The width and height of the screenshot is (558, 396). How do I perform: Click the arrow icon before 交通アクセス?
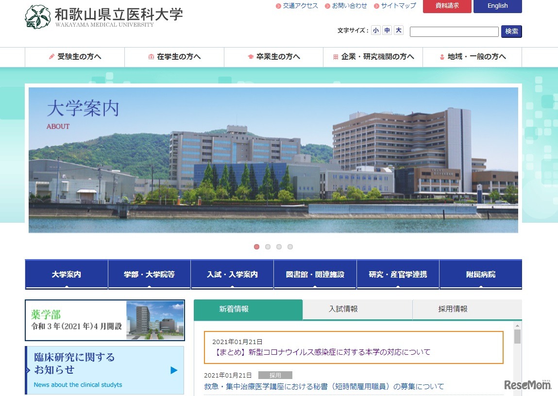point(277,6)
